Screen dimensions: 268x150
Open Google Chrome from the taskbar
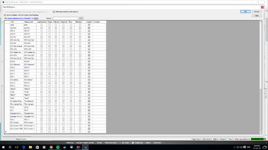(51, 147)
